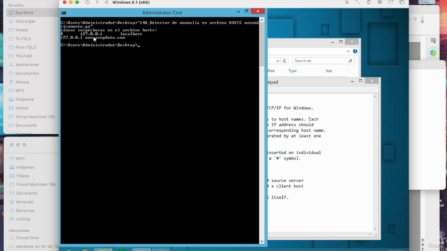
Task: Click the 'localhost' entry in Cmd output
Action: tap(131, 34)
